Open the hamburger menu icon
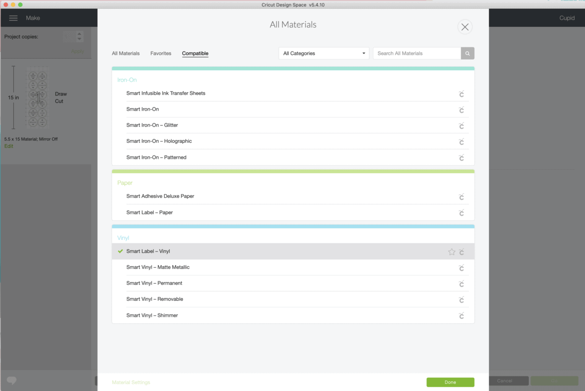Image resolution: width=585 pixels, height=391 pixels. pyautogui.click(x=14, y=18)
